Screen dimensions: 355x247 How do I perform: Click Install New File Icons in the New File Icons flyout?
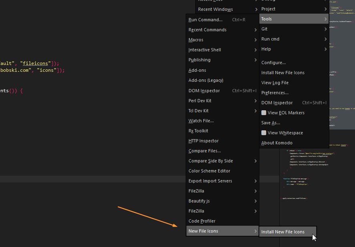287,232
